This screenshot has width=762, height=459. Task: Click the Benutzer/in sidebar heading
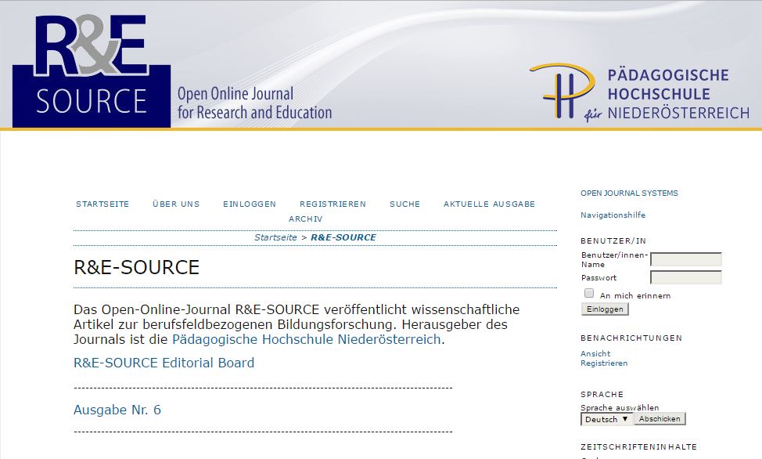(613, 241)
